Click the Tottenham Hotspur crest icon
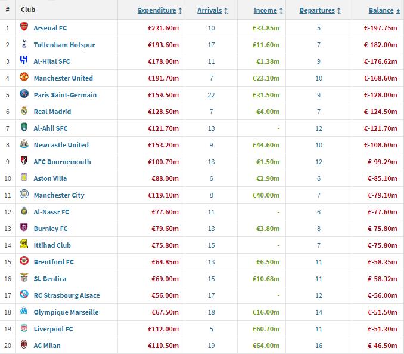 click(x=24, y=44)
